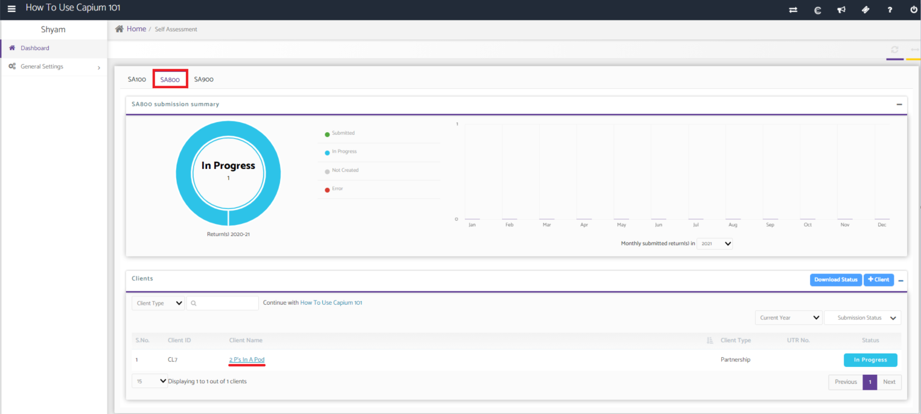The image size is (921, 414).
Task: Click the Home breadcrumb link
Action: coord(136,29)
